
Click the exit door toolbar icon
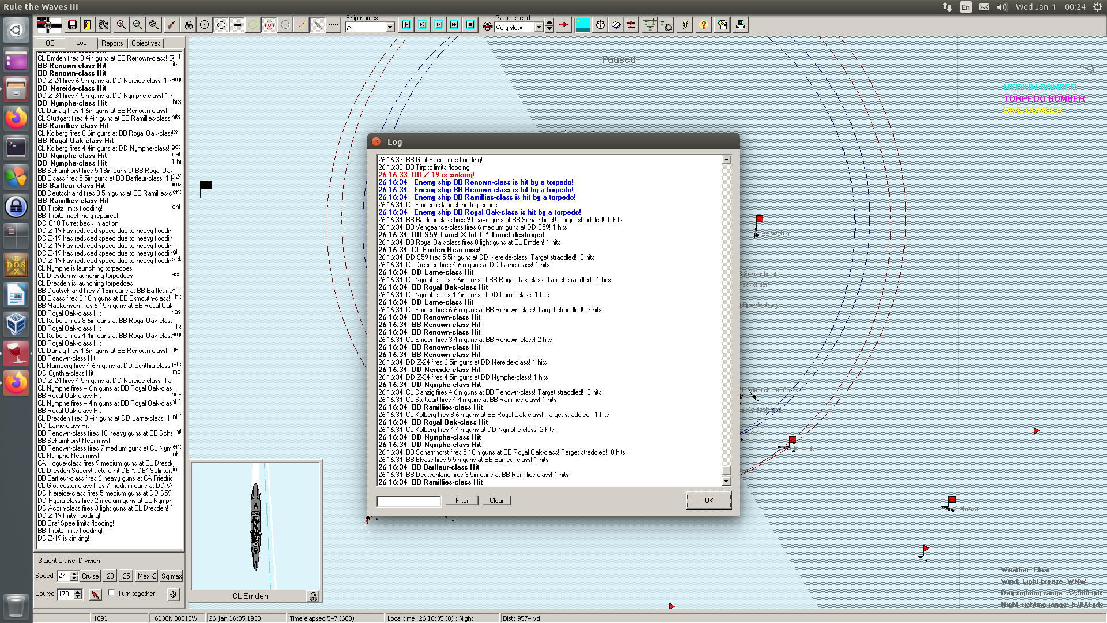click(x=88, y=25)
